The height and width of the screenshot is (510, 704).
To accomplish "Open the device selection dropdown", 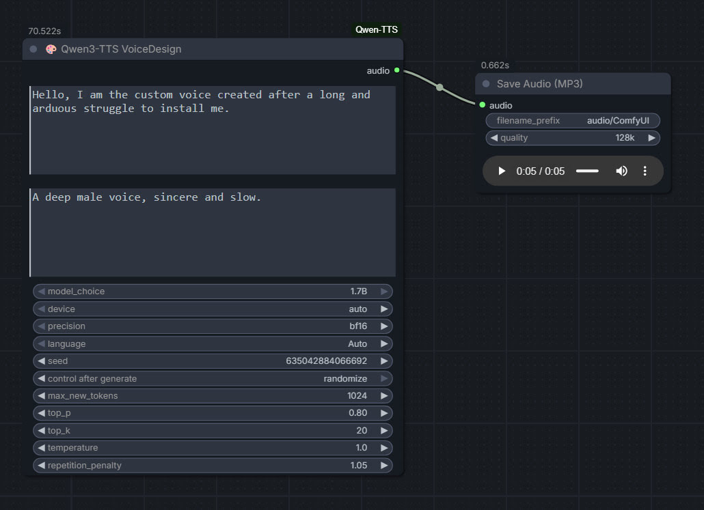I will (x=212, y=309).
